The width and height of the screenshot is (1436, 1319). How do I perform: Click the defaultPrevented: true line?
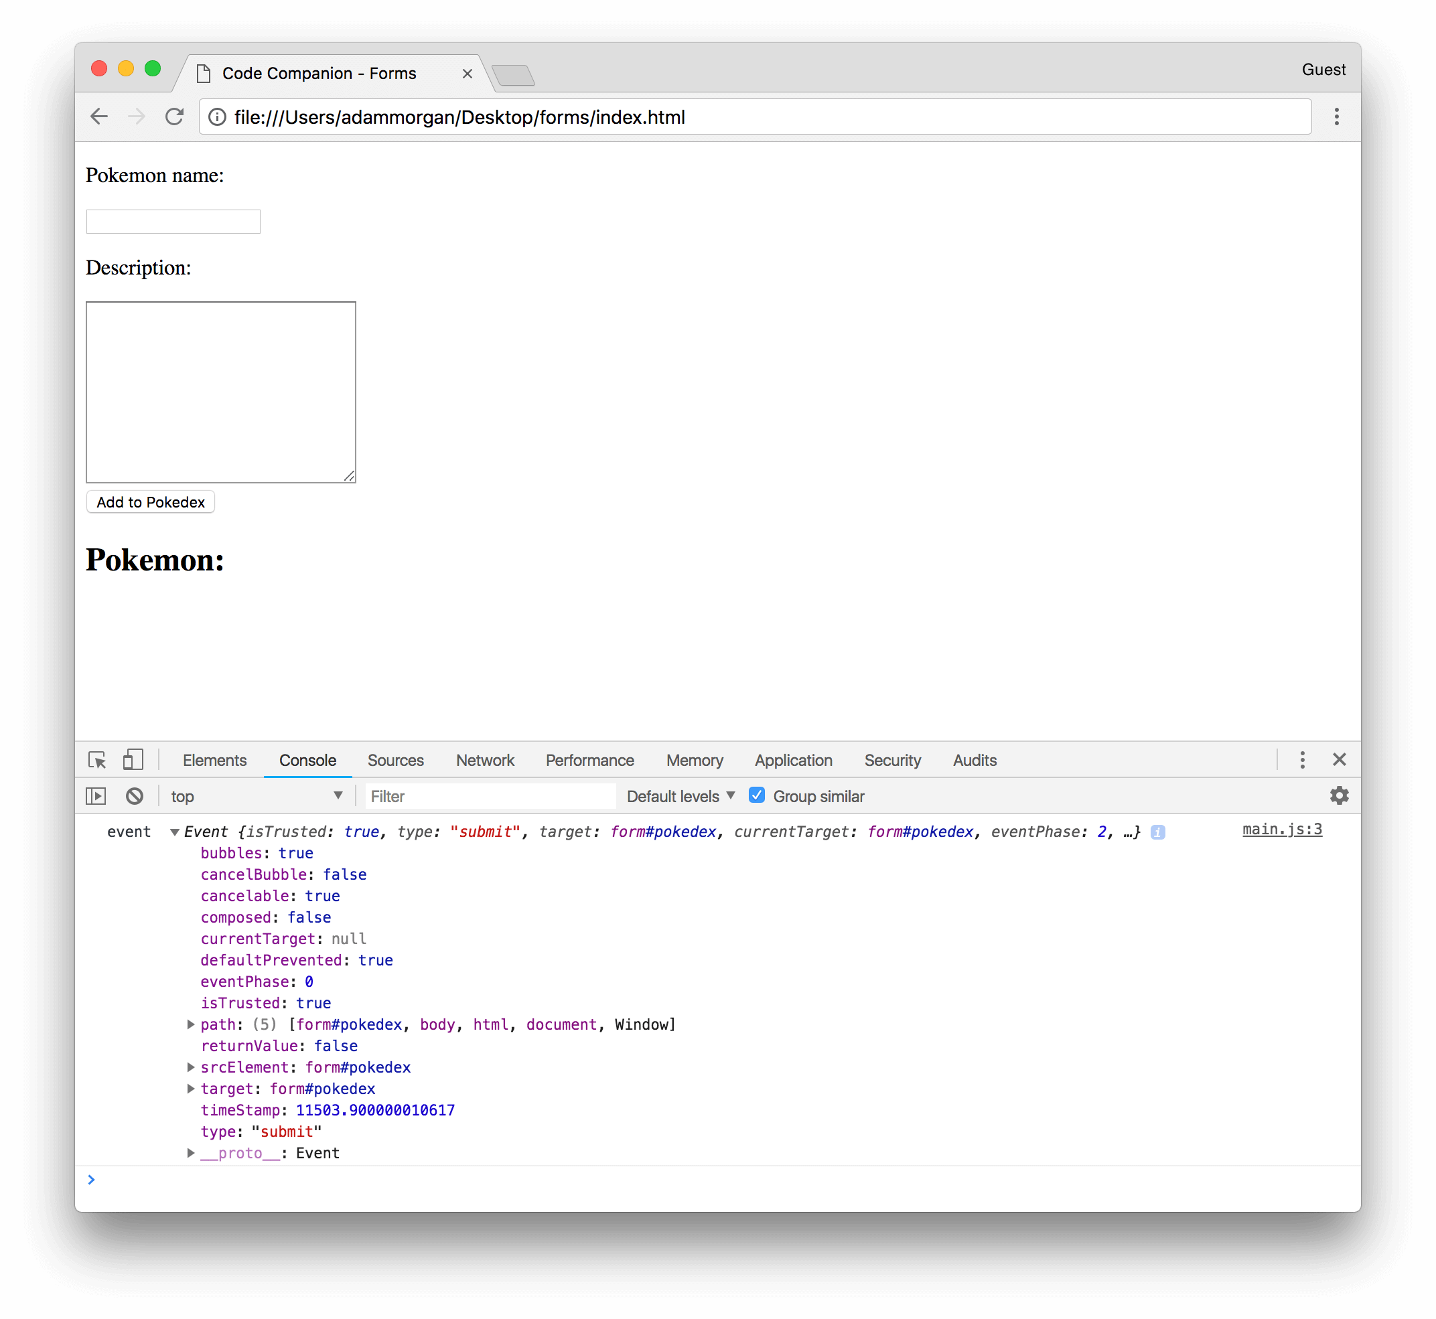click(x=296, y=960)
